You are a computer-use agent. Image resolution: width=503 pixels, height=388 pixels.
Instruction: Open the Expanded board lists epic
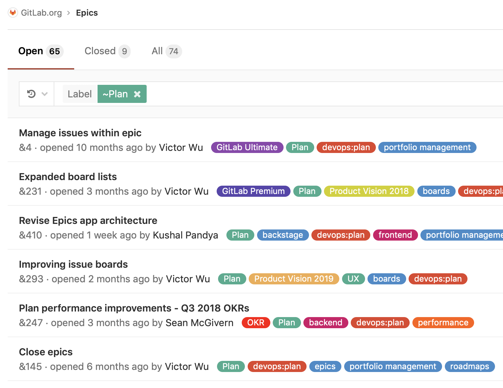68,177
